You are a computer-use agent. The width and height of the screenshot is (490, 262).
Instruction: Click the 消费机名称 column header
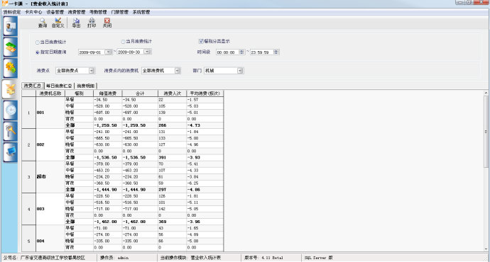(50, 93)
